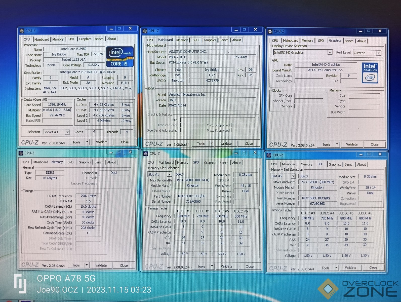
Task: Open Tools dropdown arrow in CPU tab window
Action: [87, 142]
